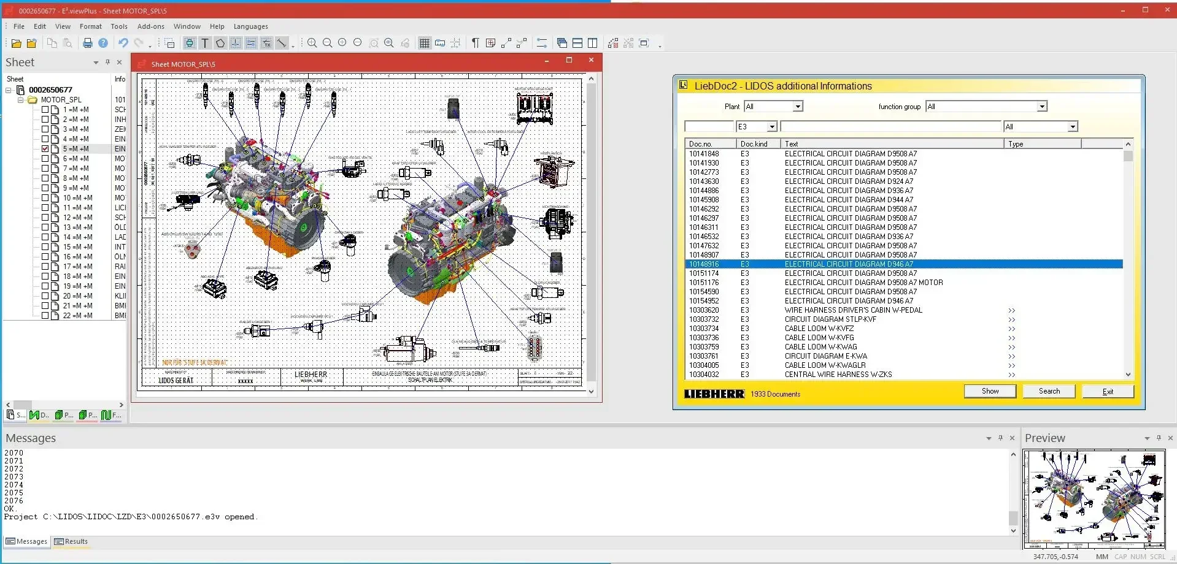Screen dimensions: 1177x564
Task: Click the Print icon in toolbar
Action: pyautogui.click(x=88, y=43)
